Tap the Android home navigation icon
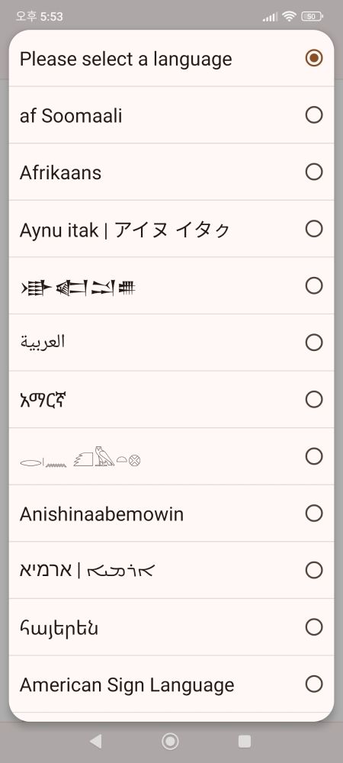 170,741
